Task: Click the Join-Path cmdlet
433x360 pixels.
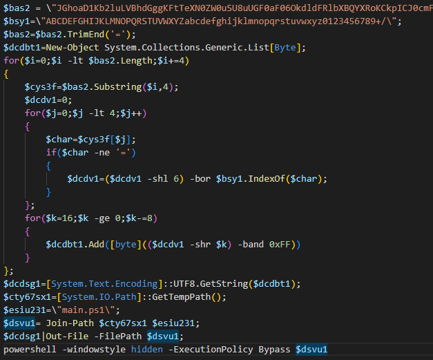Action: pos(70,323)
